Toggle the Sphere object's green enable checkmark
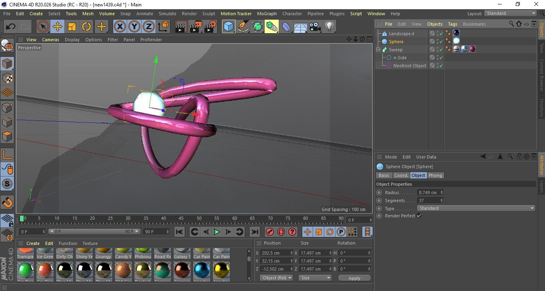545x291 pixels. [x=441, y=42]
